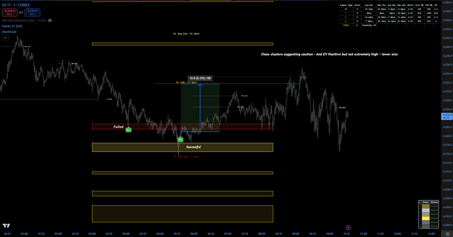Select the yellow Succesful zone rectangle
The width and height of the screenshot is (453, 237).
(x=182, y=147)
